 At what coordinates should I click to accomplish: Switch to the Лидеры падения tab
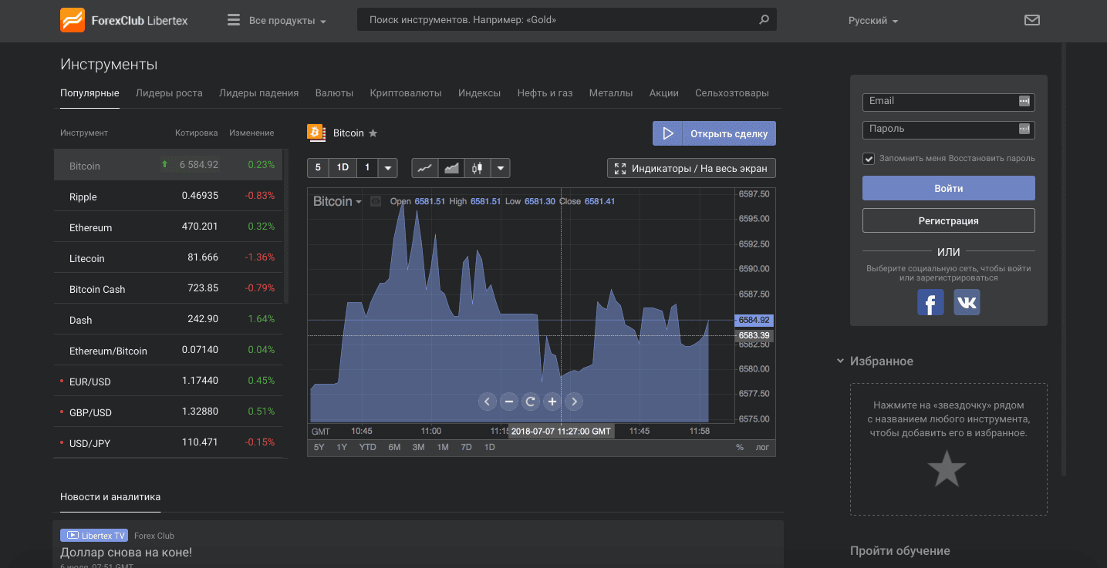(x=258, y=92)
